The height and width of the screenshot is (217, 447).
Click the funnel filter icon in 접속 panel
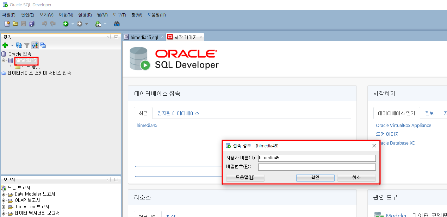[27, 45]
